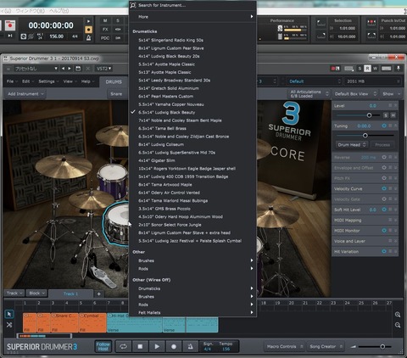Switch to the Track 1 tab

tap(70, 294)
